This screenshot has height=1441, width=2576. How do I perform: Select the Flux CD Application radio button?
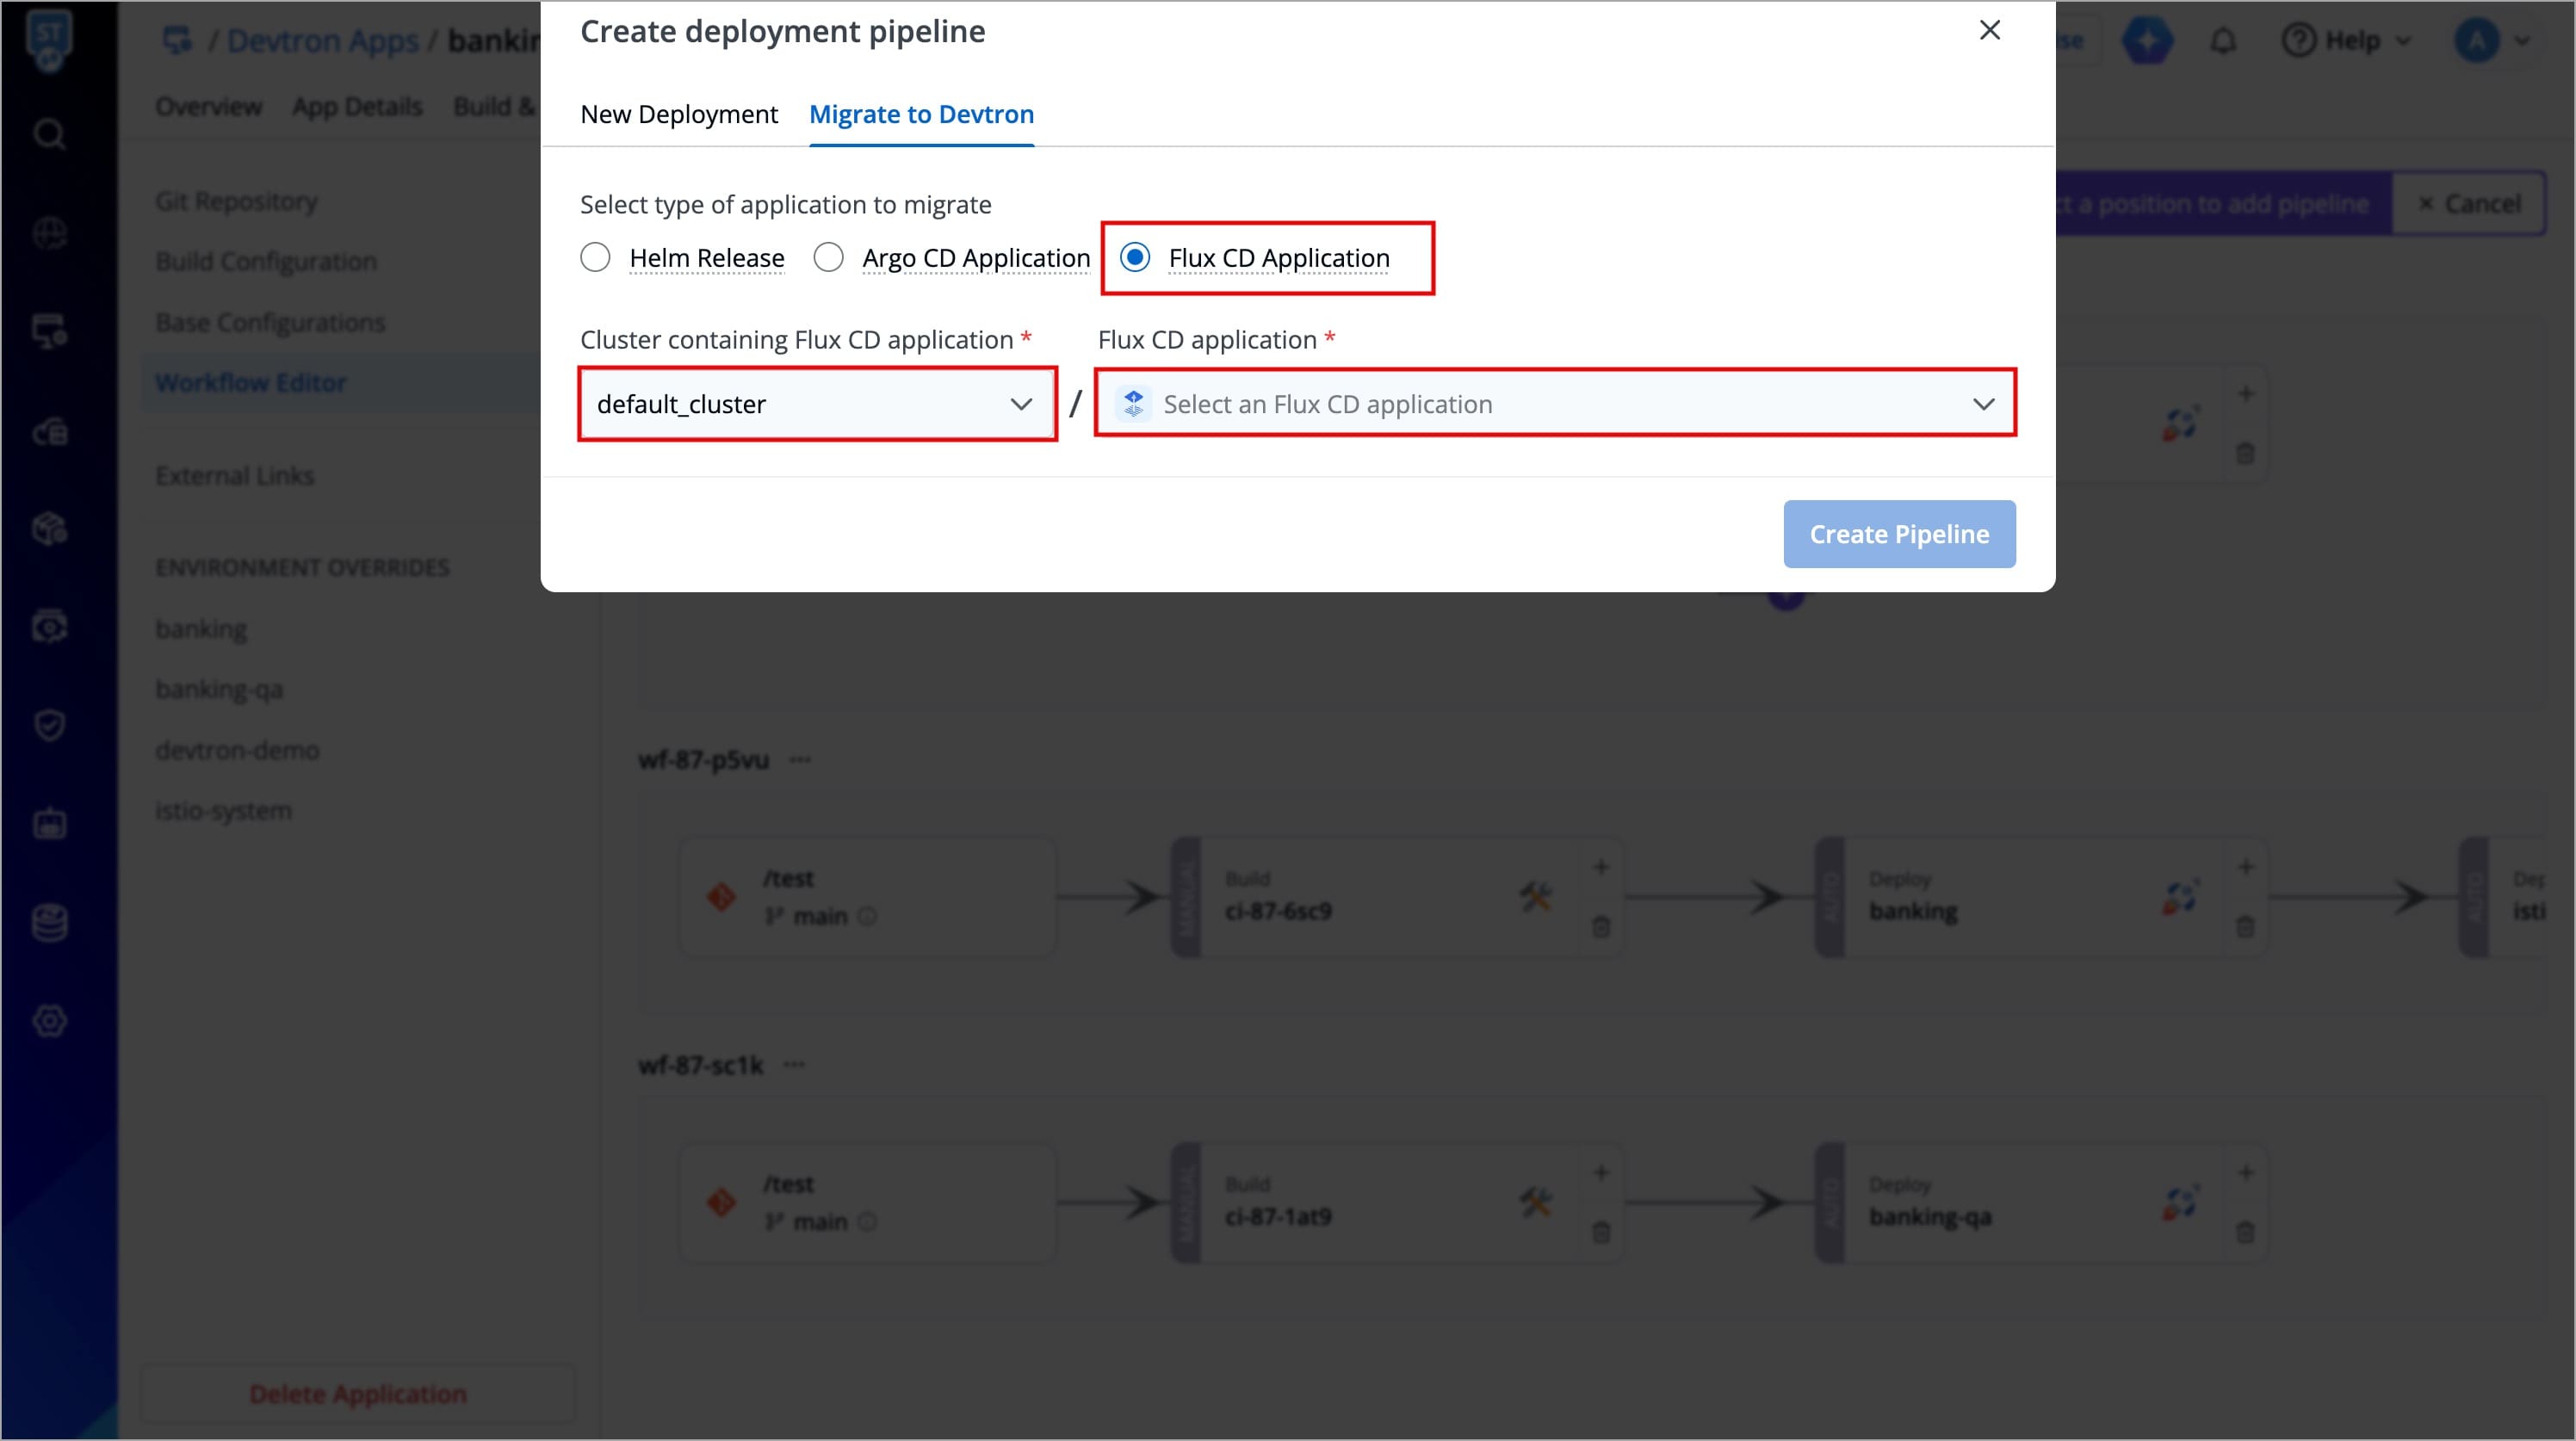pos(1135,258)
